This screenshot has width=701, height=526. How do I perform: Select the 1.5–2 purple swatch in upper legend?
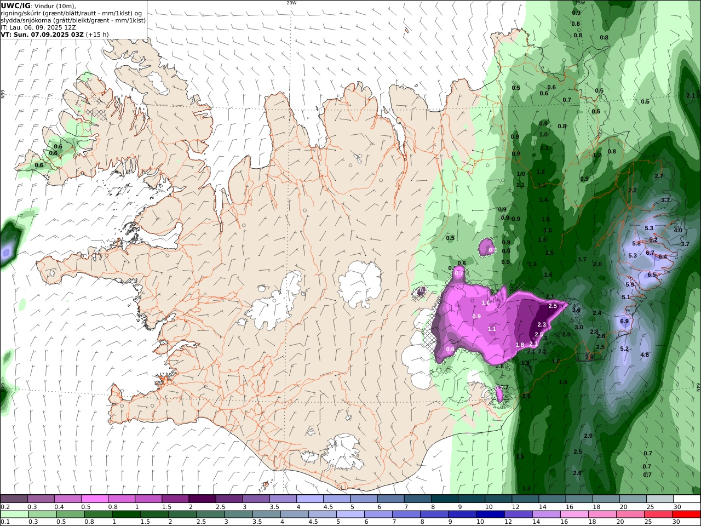[175, 499]
